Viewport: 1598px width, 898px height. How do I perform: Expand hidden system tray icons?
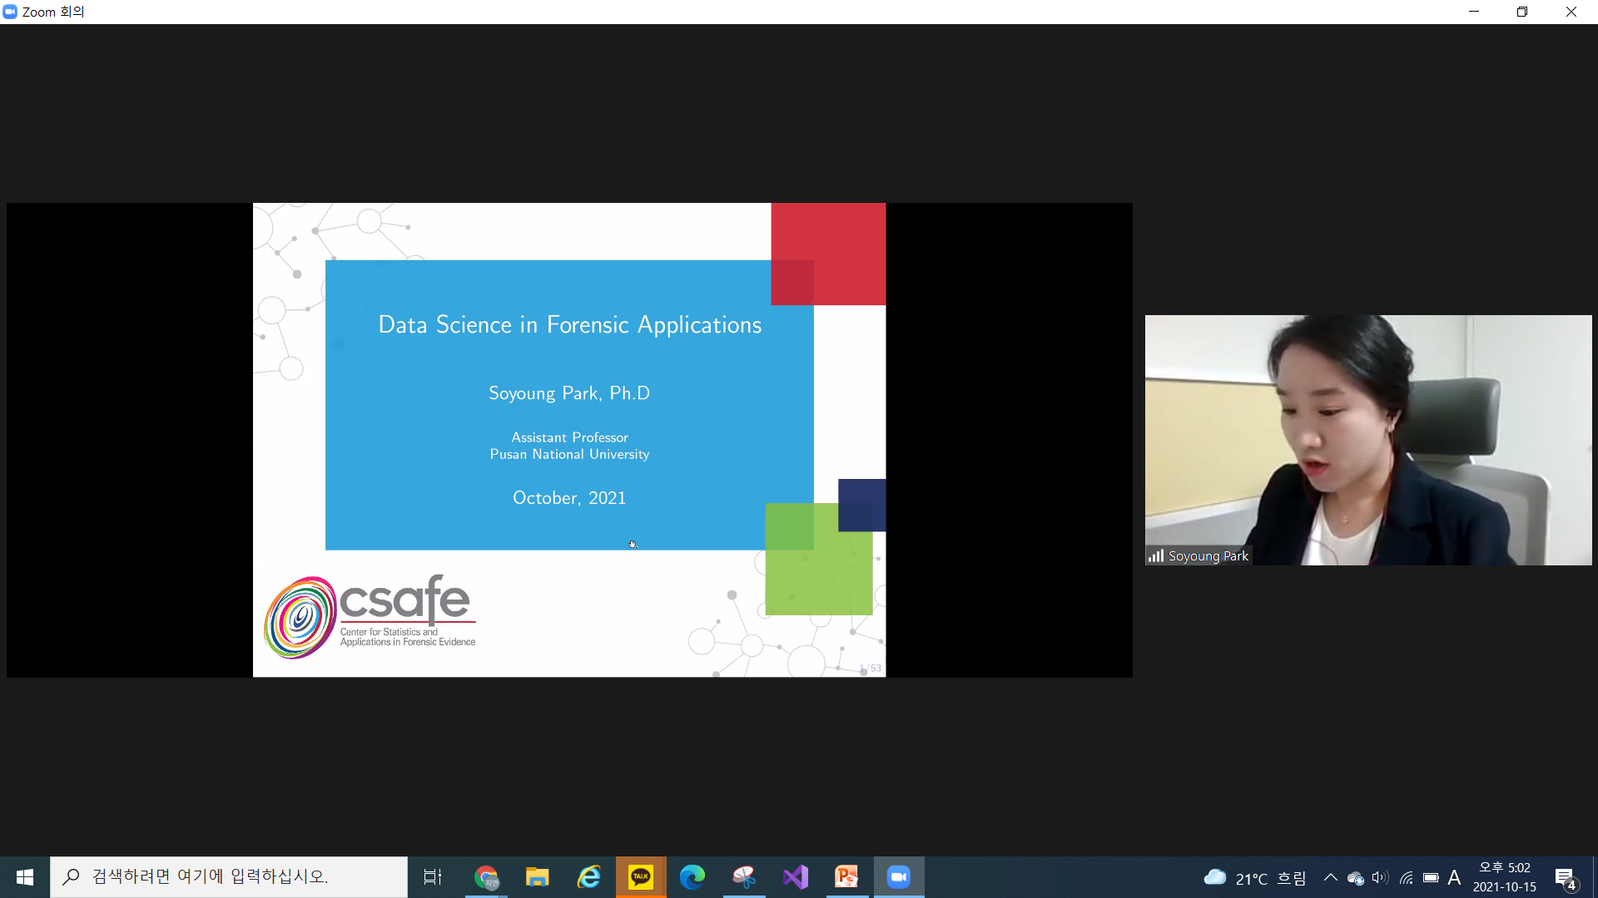1330,877
